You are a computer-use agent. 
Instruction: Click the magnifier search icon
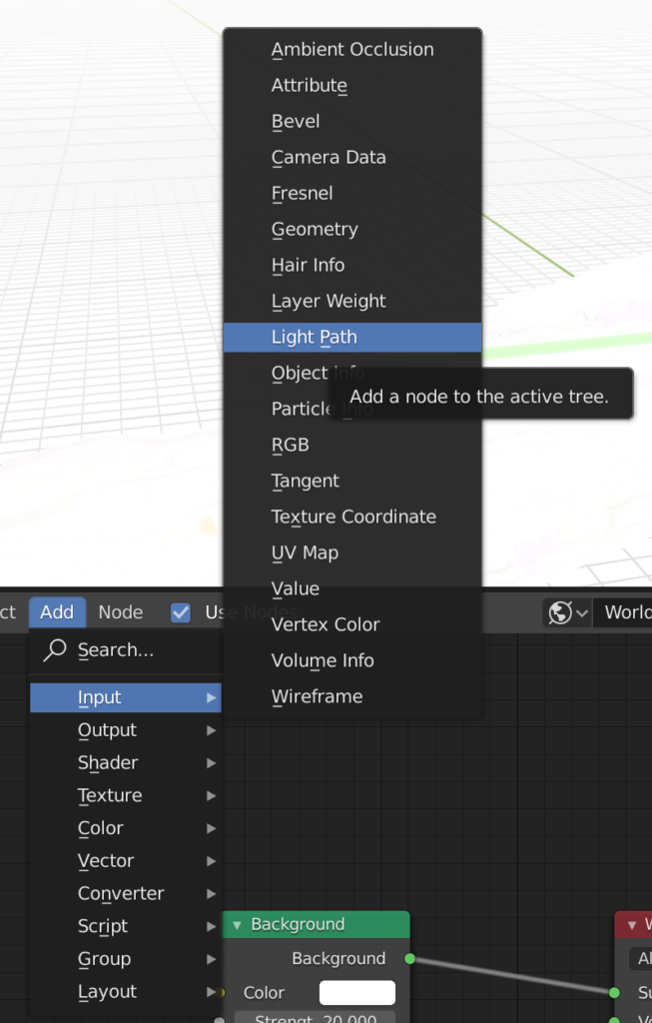pyautogui.click(x=55, y=649)
